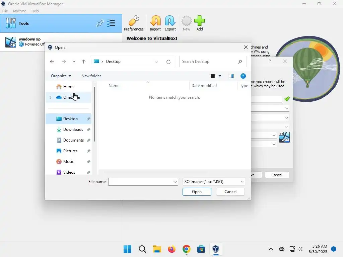The width and height of the screenshot is (343, 257).
Task: Open the Music folder
Action: [68, 162]
